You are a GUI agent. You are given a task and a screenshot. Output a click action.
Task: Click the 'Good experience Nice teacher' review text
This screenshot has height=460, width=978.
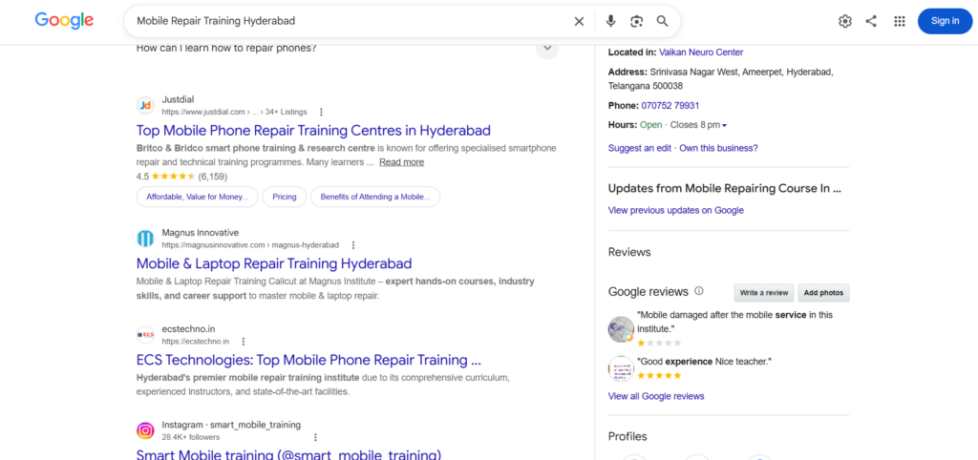(704, 362)
